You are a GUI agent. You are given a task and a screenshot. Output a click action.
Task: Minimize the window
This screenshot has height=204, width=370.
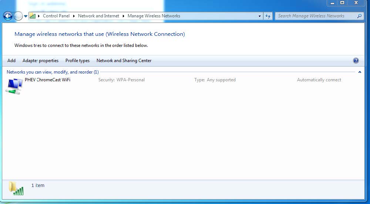pos(332,3)
